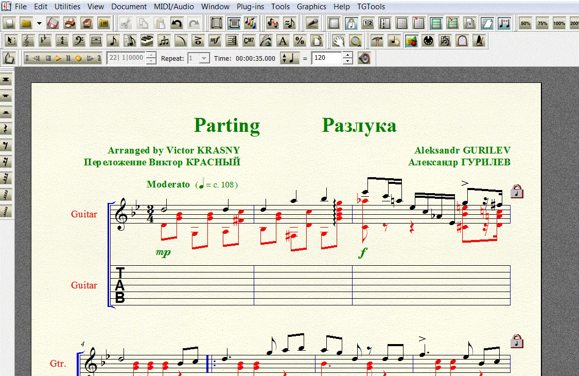The height and width of the screenshot is (376, 579).
Task: Select the 'Moderato' tempo marking
Action: coord(168,184)
